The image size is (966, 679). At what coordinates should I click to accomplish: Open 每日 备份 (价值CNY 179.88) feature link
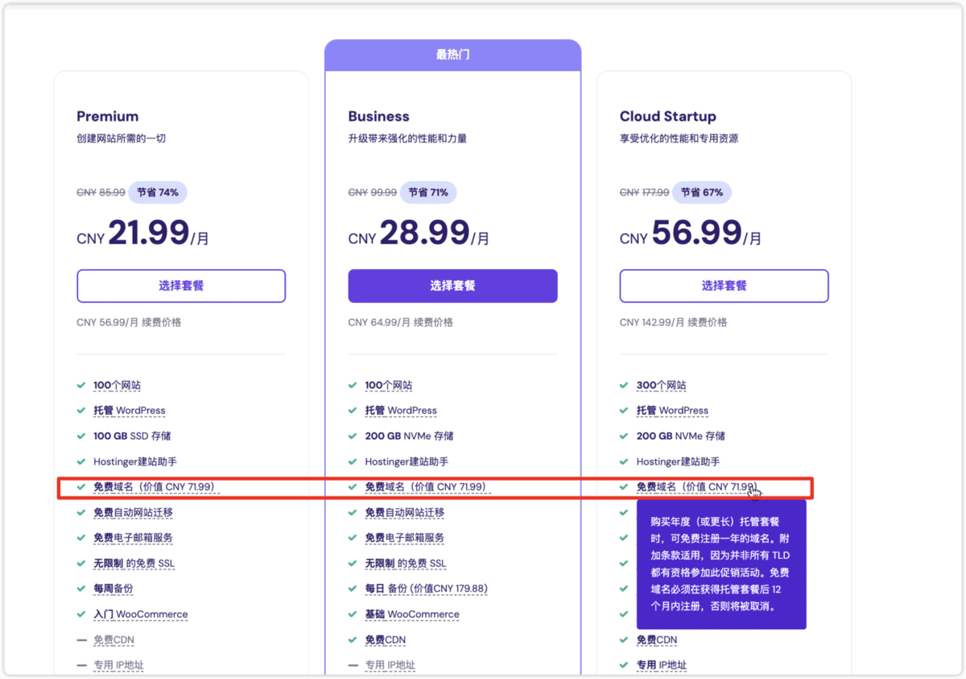(426, 589)
